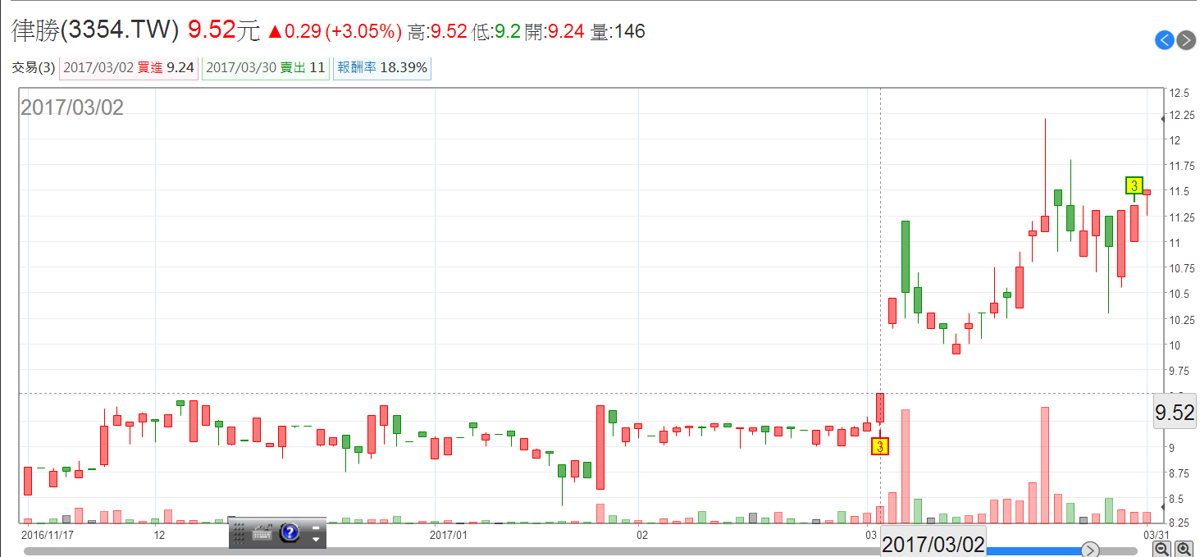Select the 報酬率 18.39% tab
The width and height of the screenshot is (1200, 557).
click(382, 68)
